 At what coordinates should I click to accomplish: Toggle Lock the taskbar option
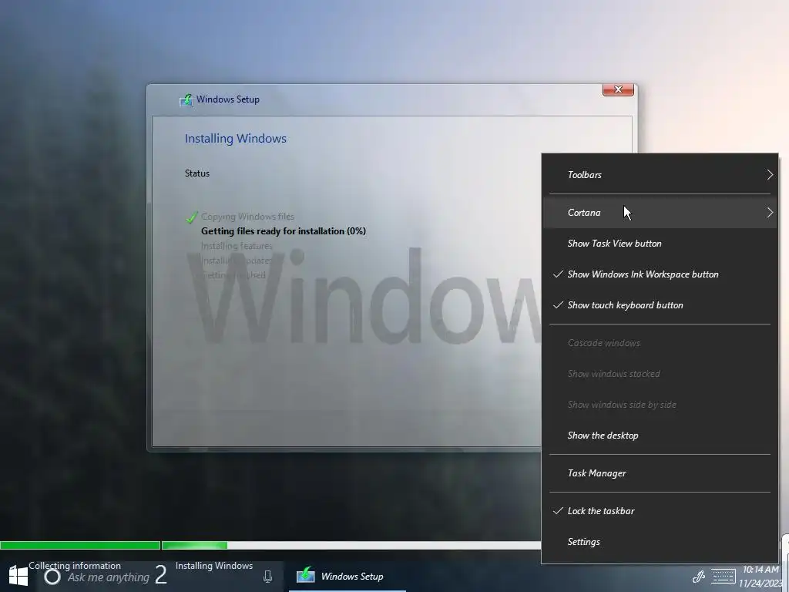pyautogui.click(x=660, y=511)
